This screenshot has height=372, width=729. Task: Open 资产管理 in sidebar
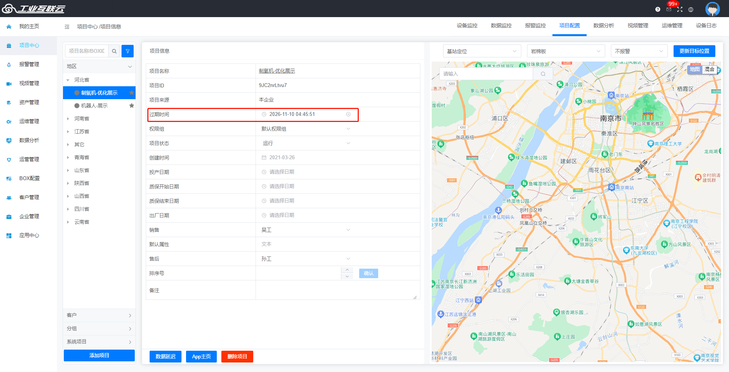[29, 102]
